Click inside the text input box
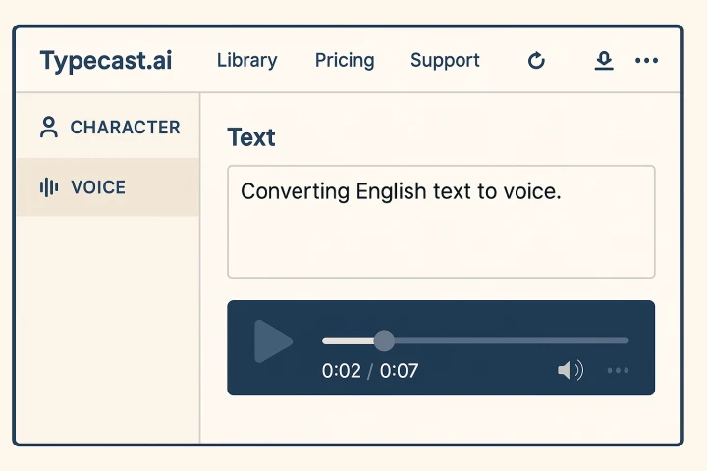The image size is (707, 471). tap(441, 222)
